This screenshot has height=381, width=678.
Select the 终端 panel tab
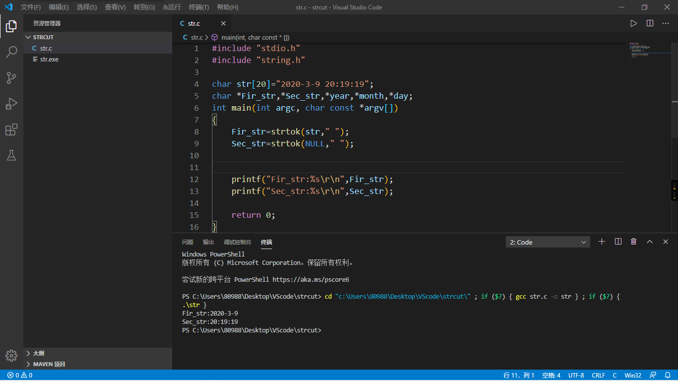coord(267,242)
